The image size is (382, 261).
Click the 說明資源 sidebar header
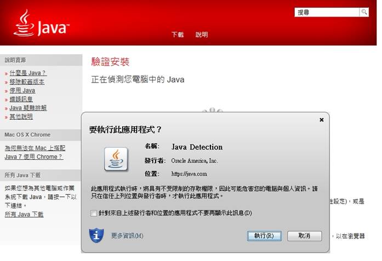click(41, 60)
